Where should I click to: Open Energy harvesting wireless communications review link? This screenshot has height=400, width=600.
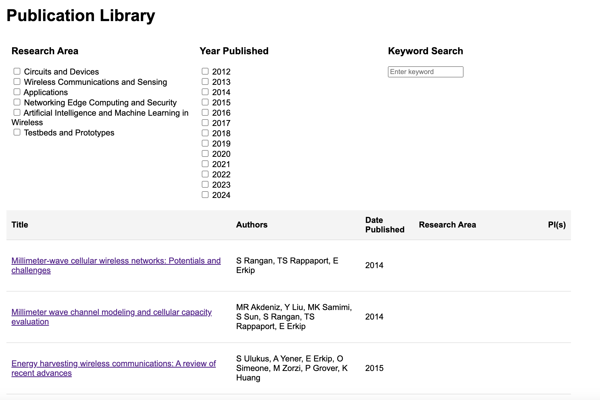113,363
